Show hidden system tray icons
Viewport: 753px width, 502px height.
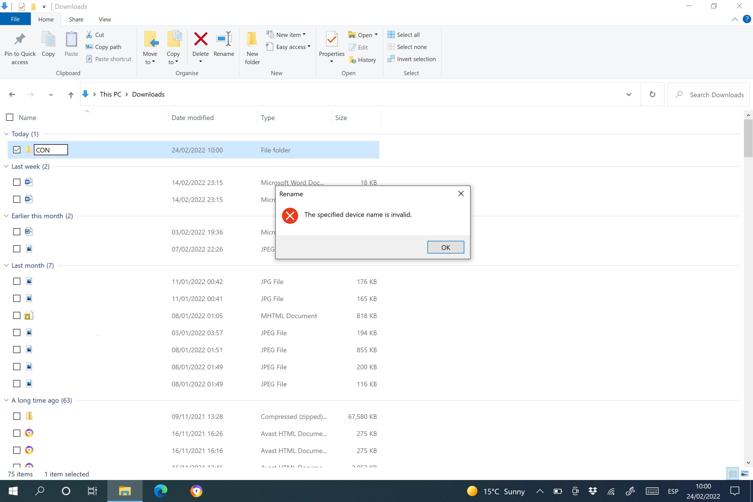coord(540,491)
